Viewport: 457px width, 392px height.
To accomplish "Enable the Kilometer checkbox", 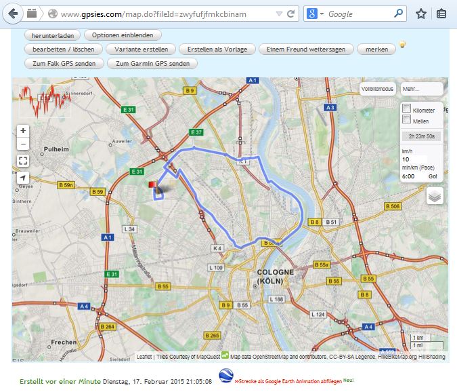I will pos(406,109).
